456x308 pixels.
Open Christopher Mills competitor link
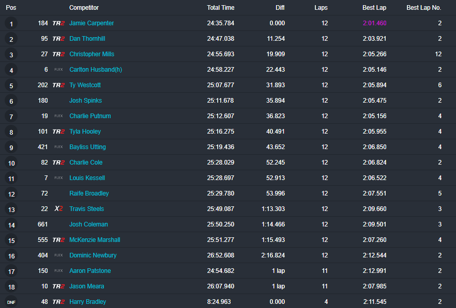point(92,54)
